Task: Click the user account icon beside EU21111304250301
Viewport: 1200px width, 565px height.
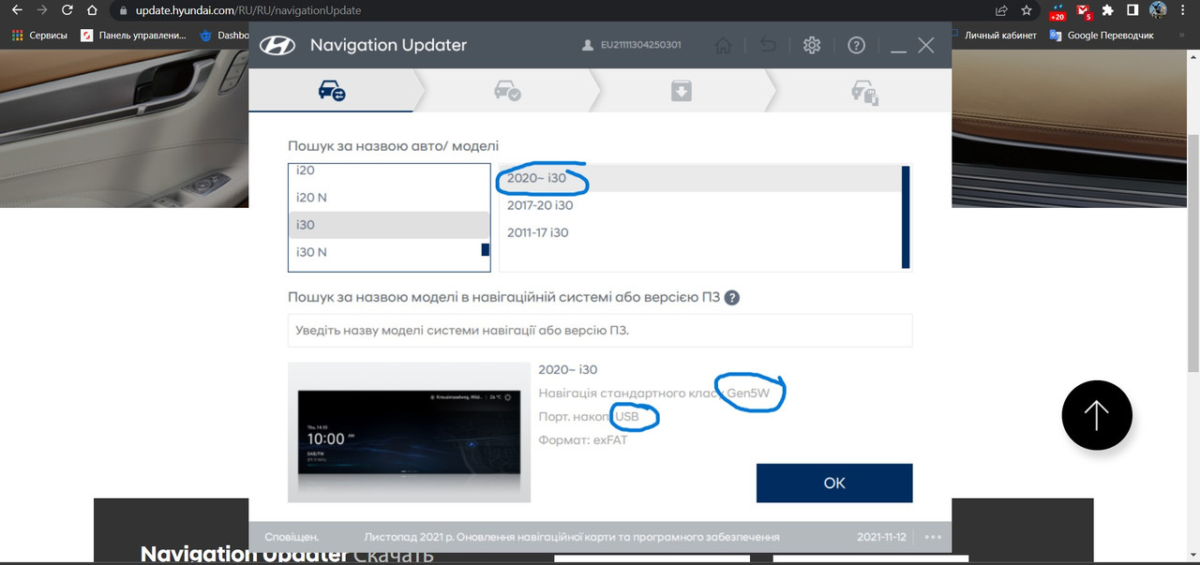Action: pyautogui.click(x=588, y=45)
